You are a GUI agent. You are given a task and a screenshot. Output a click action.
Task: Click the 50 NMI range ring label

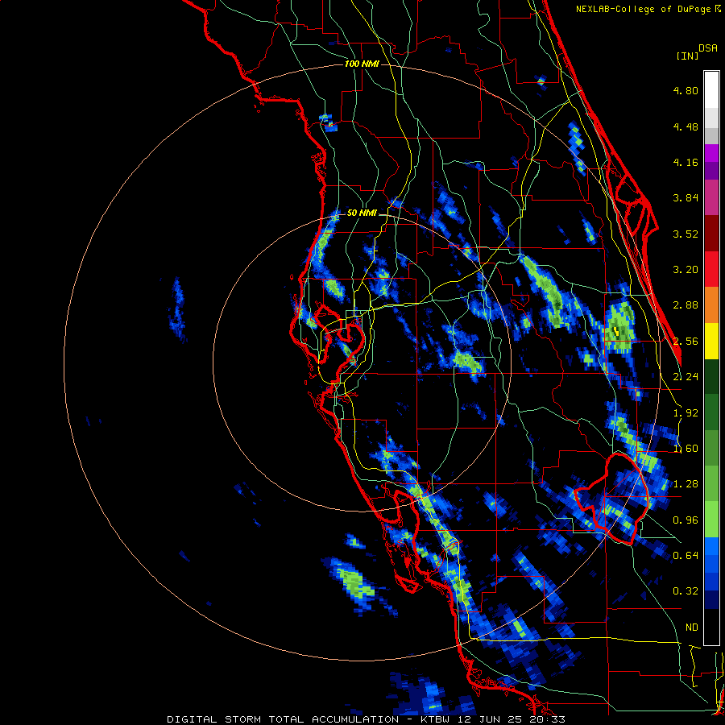click(362, 213)
